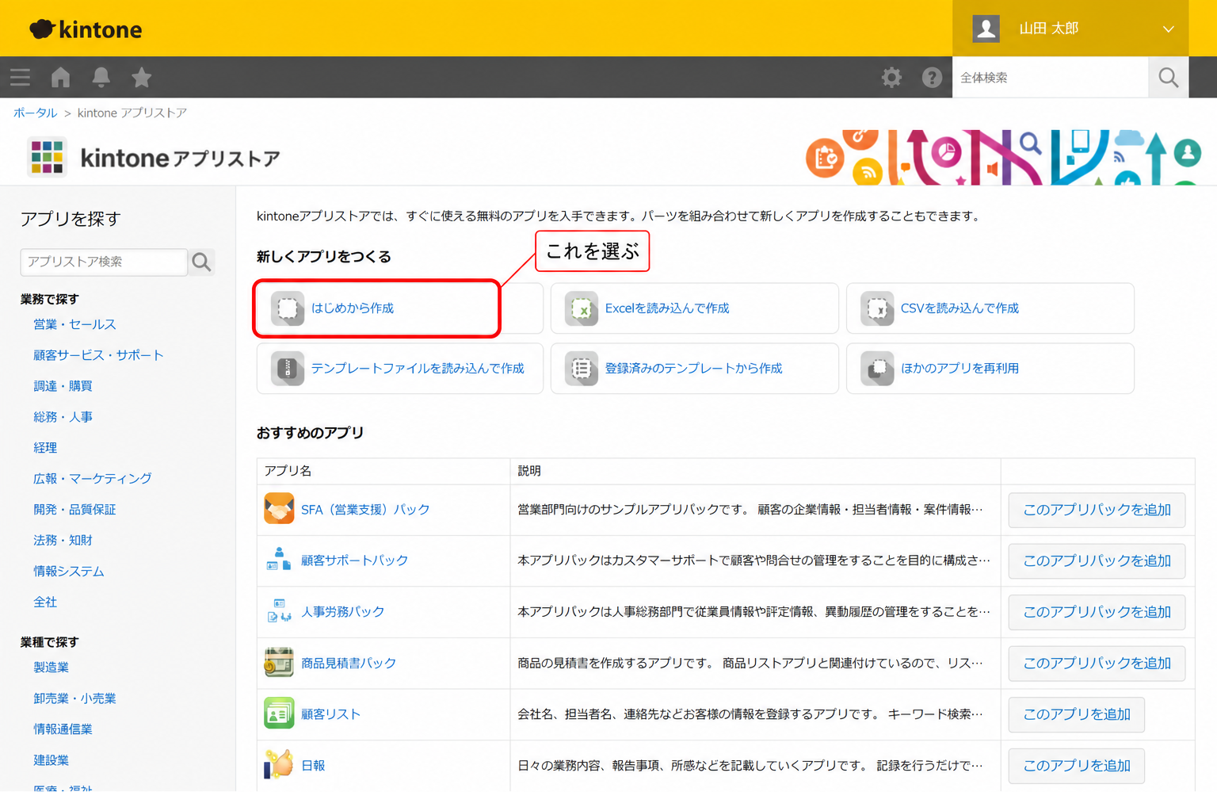Focus the 全体検索 search field

[1051, 78]
